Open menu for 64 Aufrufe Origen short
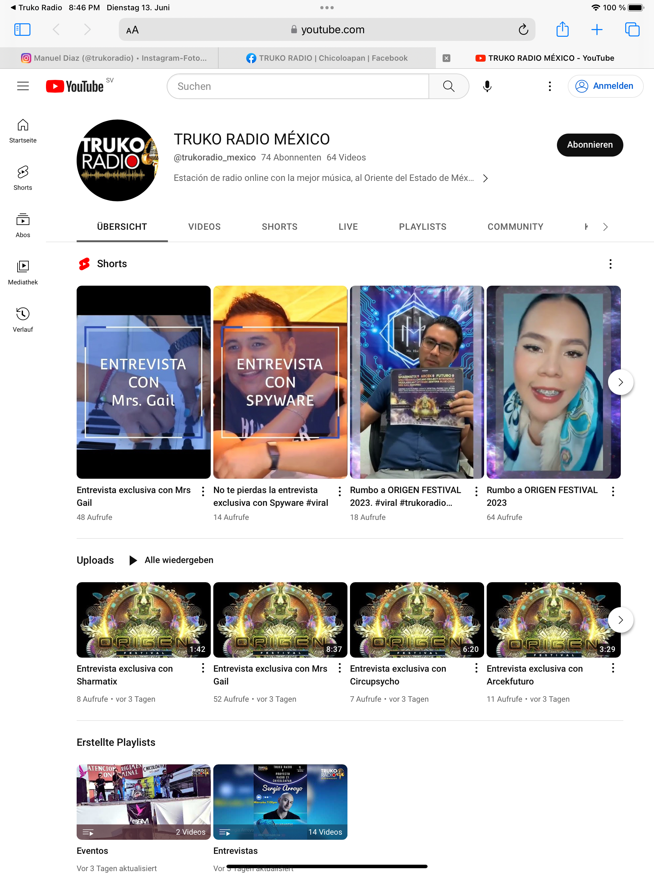 (x=612, y=491)
